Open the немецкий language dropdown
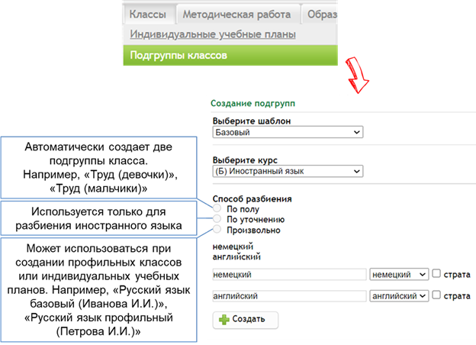The image size is (476, 345). (x=398, y=274)
